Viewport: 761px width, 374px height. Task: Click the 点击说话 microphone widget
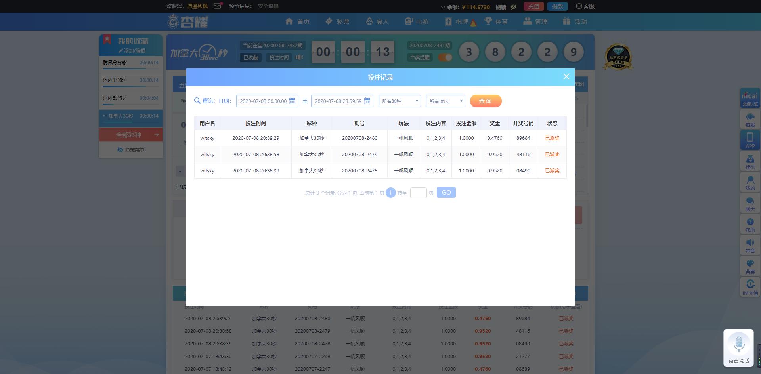pos(738,348)
